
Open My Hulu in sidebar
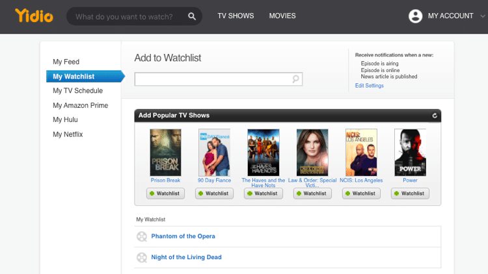pos(65,119)
